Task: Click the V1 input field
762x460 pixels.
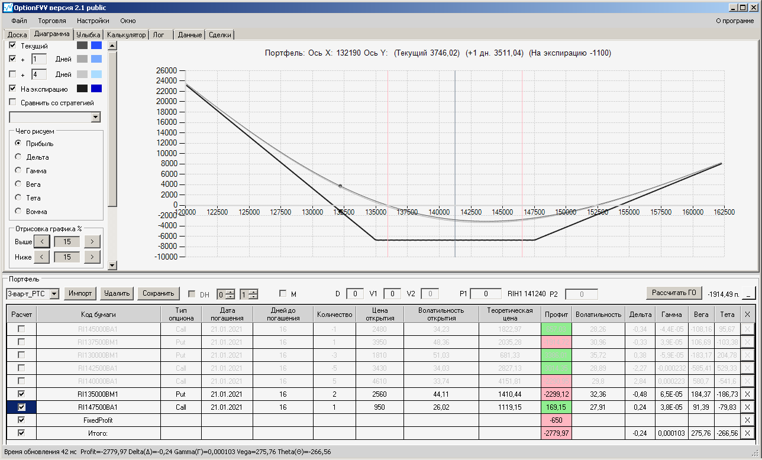Action: pyautogui.click(x=392, y=293)
